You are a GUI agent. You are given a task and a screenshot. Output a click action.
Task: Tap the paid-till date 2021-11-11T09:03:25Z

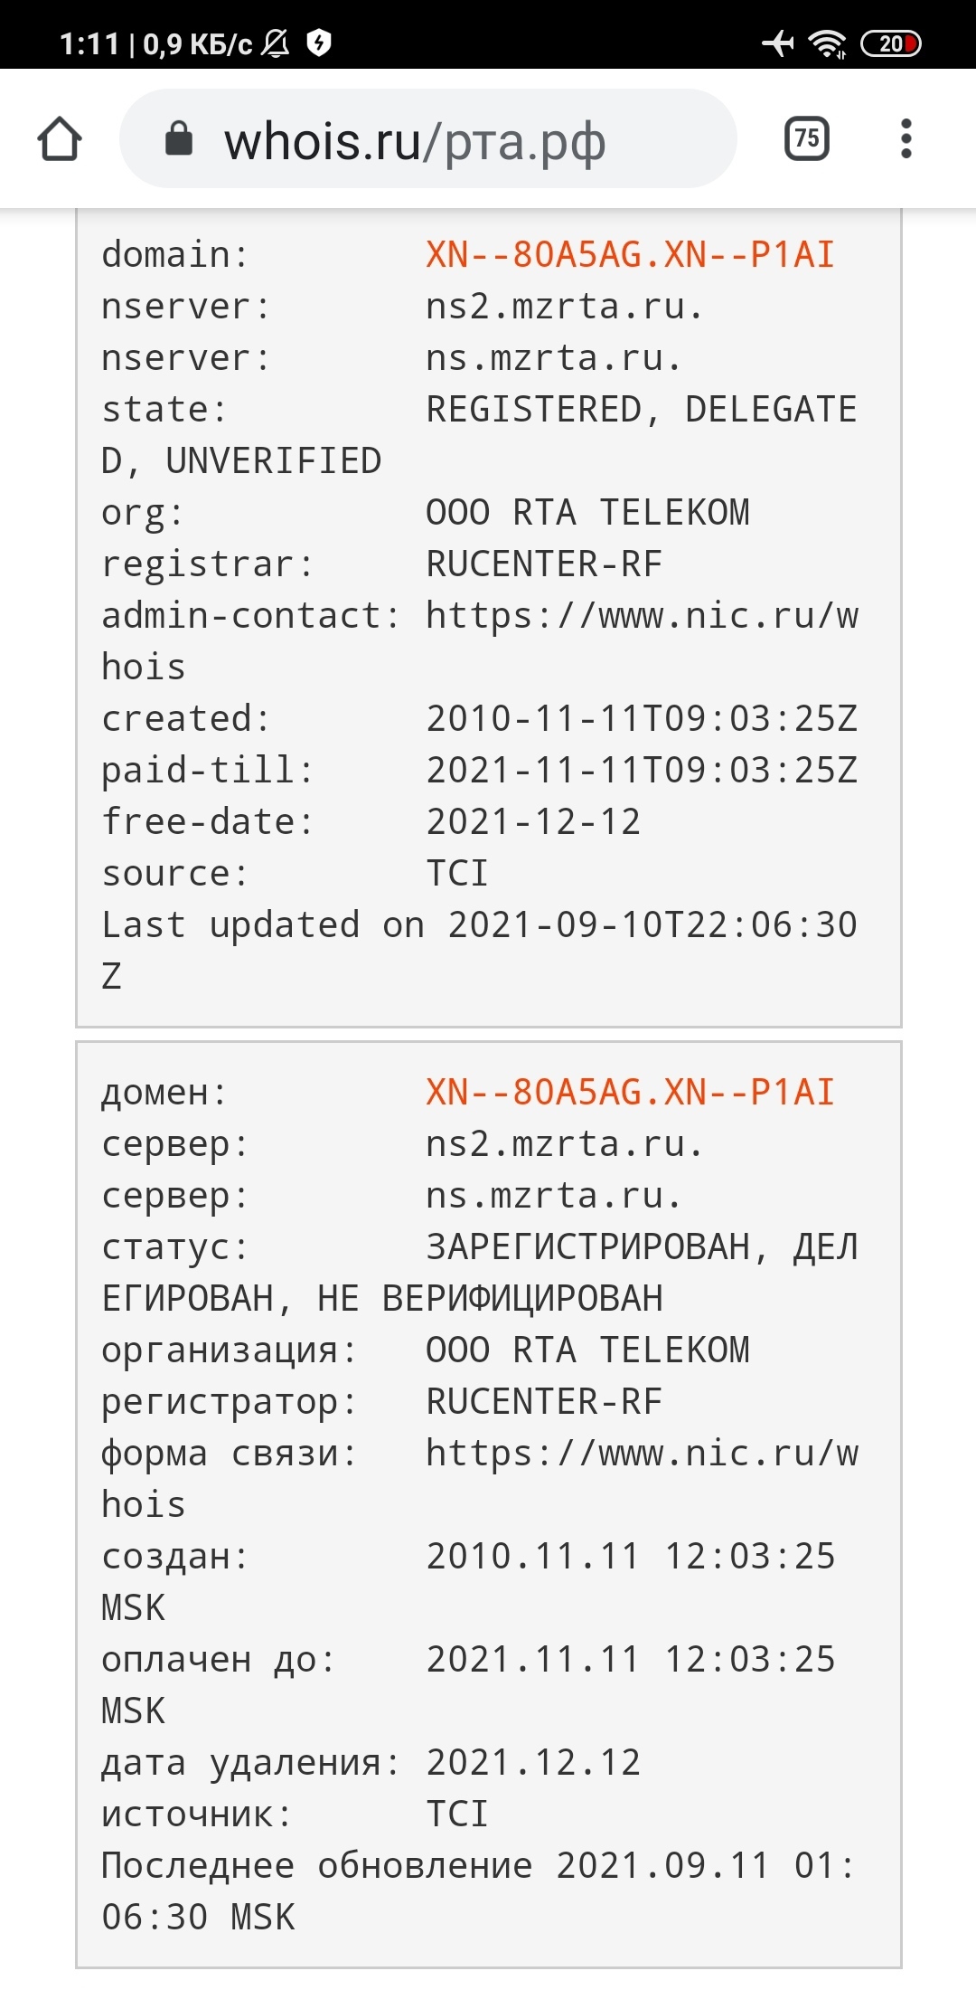642,771
